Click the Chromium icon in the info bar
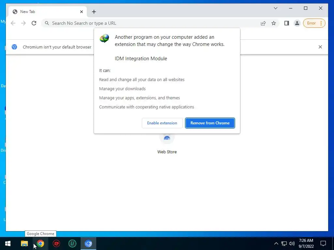This screenshot has width=334, height=250. coord(14,47)
